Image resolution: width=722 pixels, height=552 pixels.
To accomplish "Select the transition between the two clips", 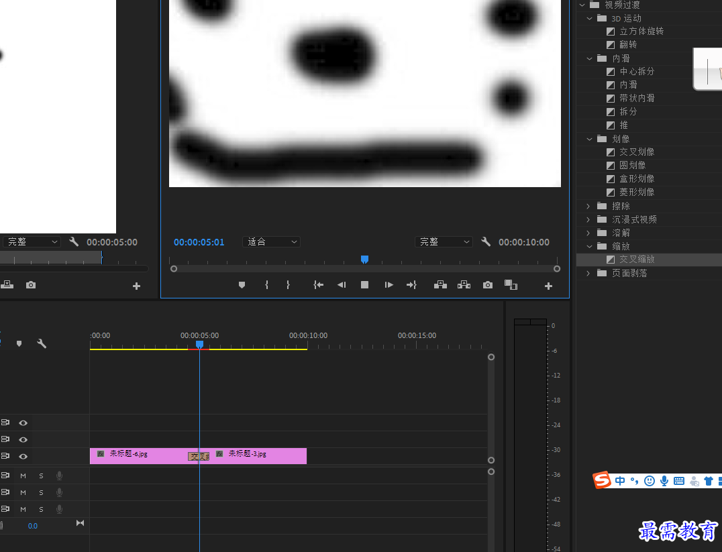I will [199, 456].
